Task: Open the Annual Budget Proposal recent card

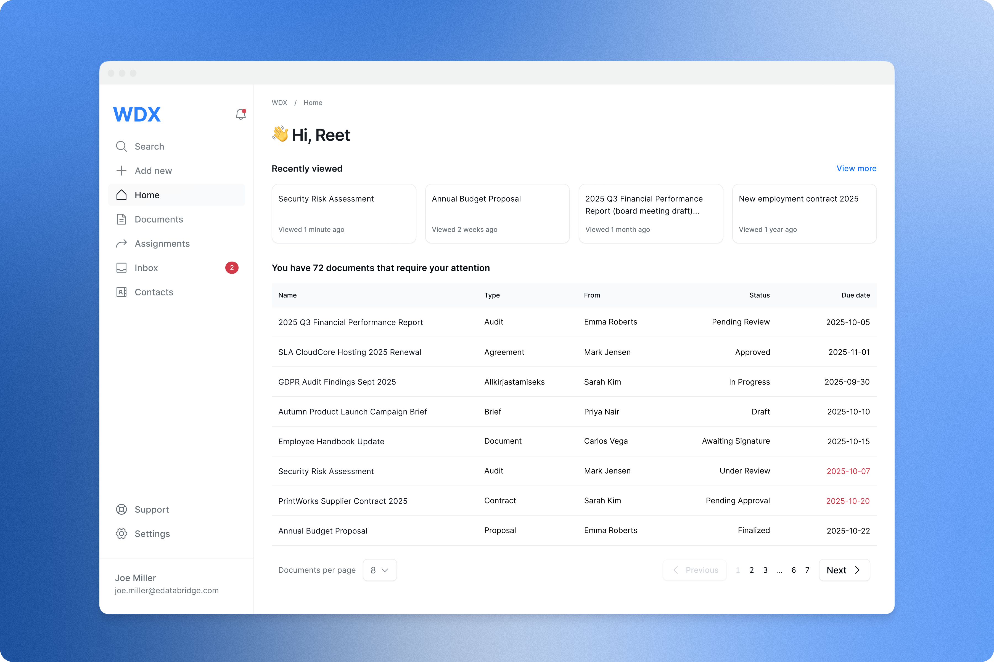Action: [x=497, y=213]
